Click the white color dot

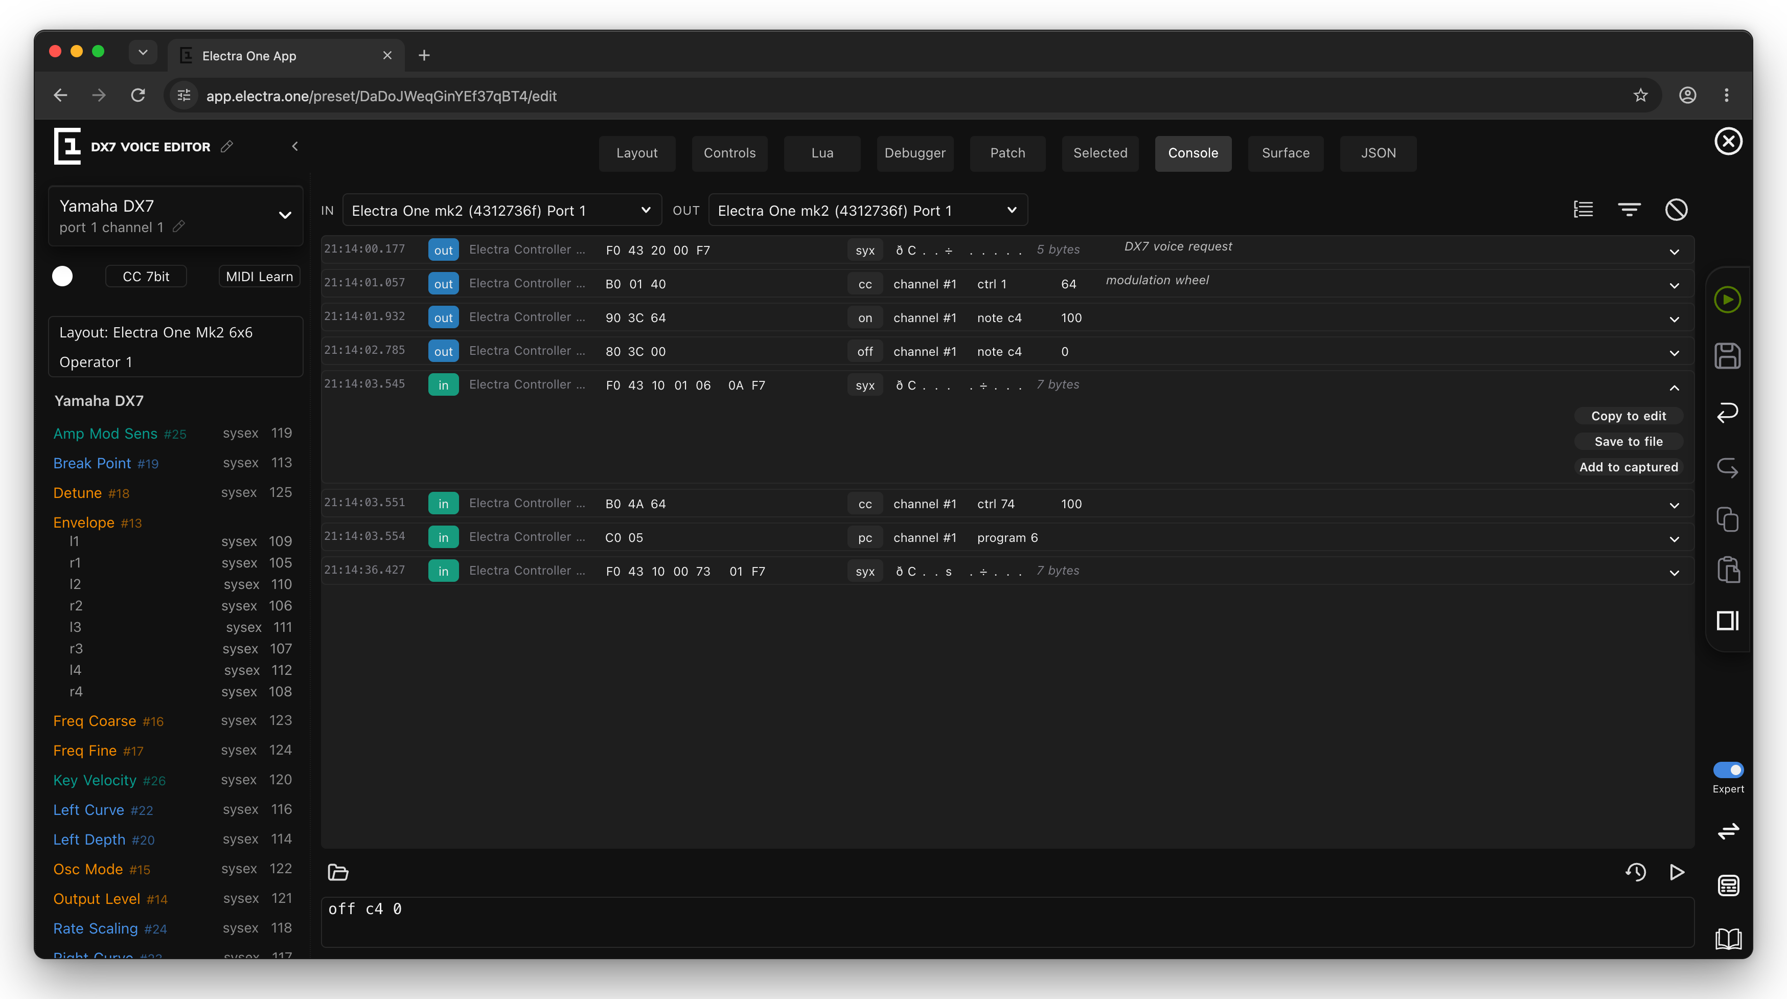click(62, 276)
